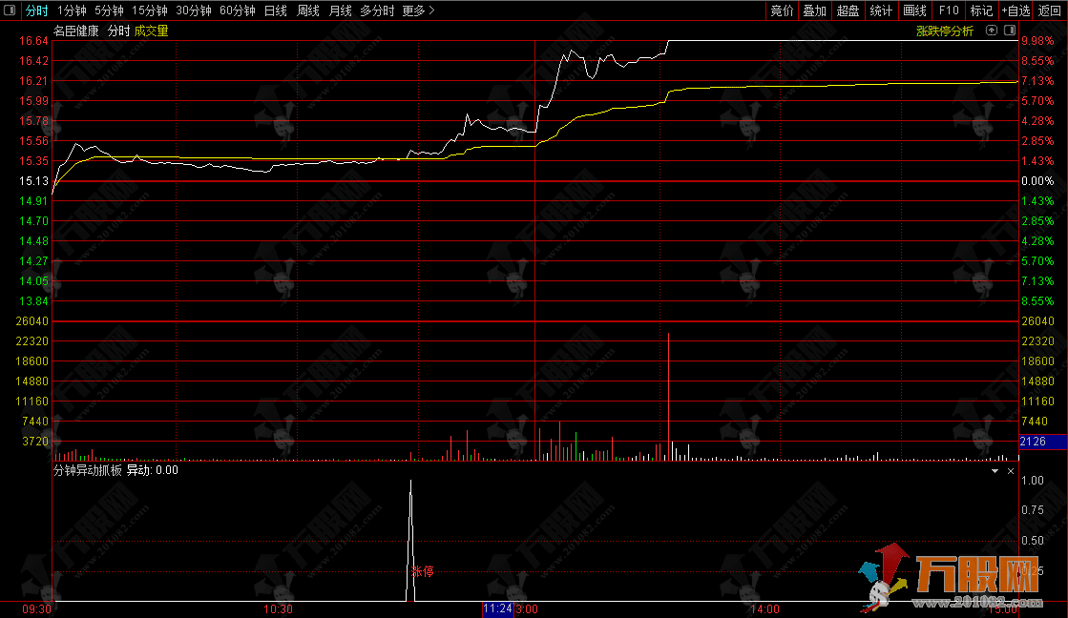
Task: Open the 涨跌停分析 link
Action: click(945, 31)
